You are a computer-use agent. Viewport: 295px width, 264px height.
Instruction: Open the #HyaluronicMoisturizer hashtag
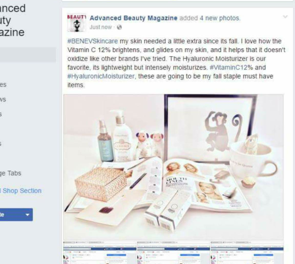pos(101,76)
